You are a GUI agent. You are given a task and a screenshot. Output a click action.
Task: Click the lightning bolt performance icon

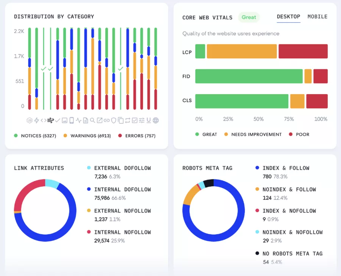click(37, 120)
